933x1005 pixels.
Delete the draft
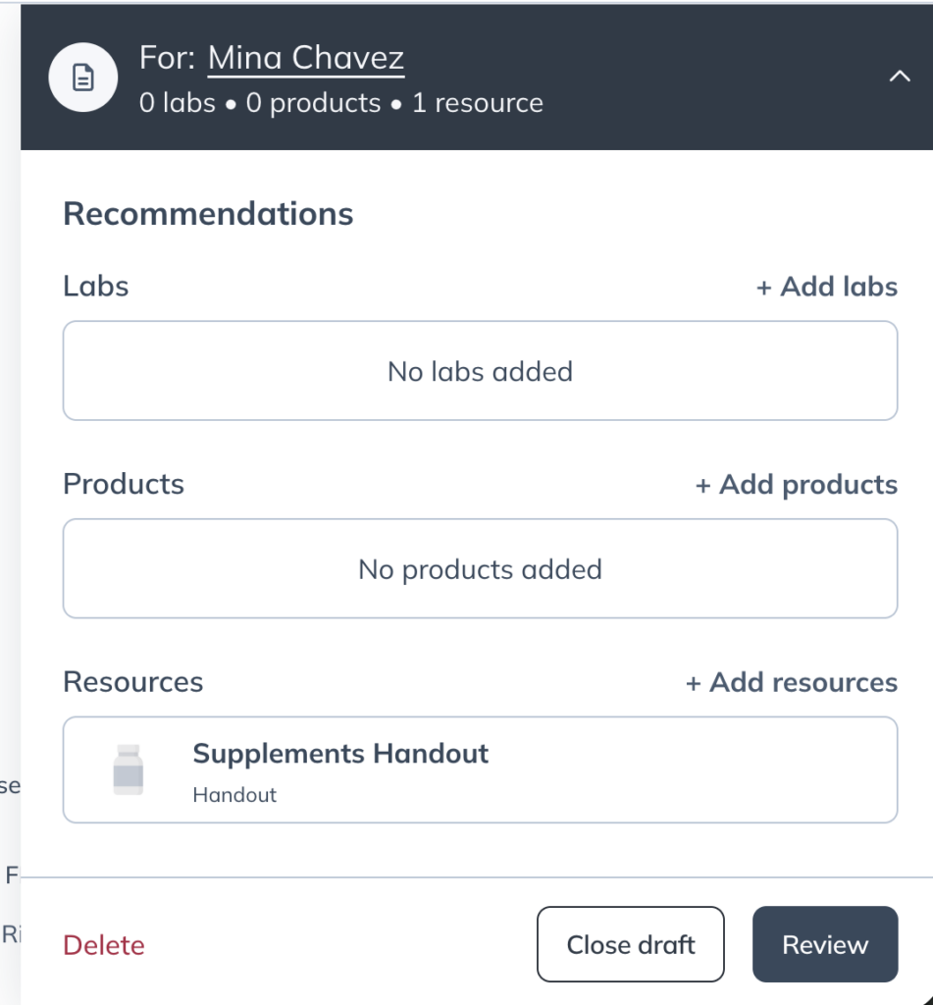pos(104,945)
